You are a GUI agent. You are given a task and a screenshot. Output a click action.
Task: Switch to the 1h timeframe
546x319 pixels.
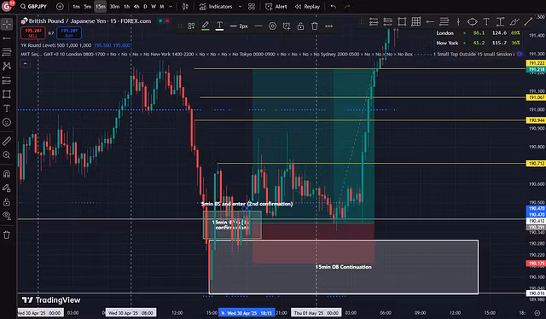coord(127,7)
